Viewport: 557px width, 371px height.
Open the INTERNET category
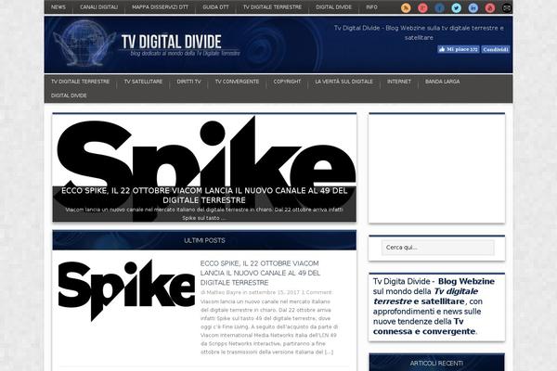click(x=399, y=82)
